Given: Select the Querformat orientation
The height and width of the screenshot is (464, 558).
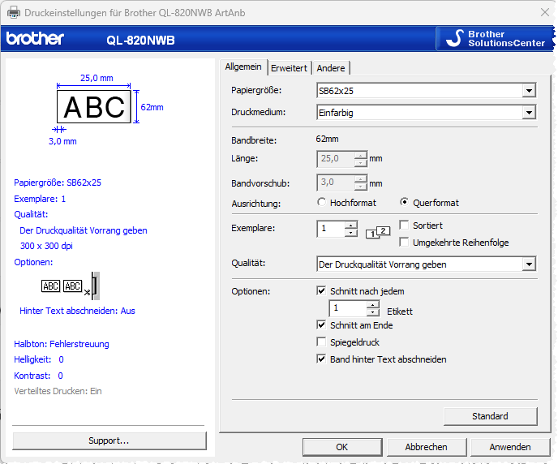Looking at the screenshot, I should point(404,203).
